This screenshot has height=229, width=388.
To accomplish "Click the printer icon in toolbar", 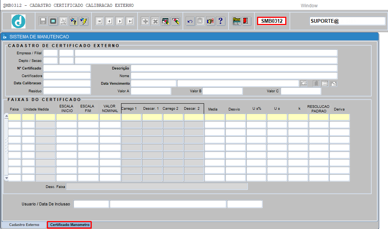I will (x=63, y=21).
